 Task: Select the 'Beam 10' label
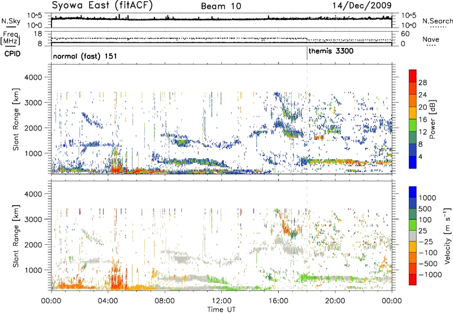[x=221, y=6]
